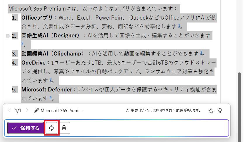Click the AI 生成コンテンツ disclaimer text
The height and width of the screenshot is (142, 244).
tap(163, 110)
